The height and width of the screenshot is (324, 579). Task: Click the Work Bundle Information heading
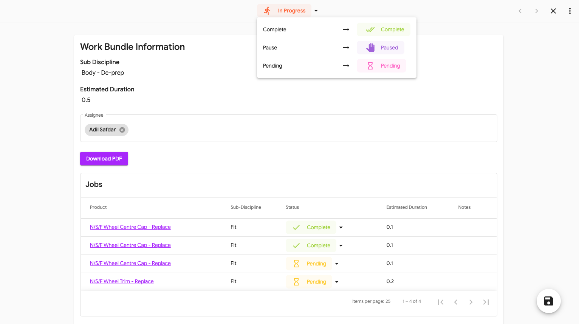click(x=132, y=47)
